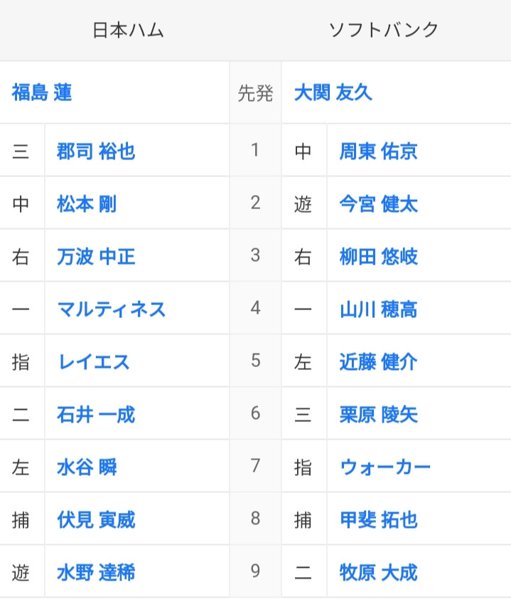View 水谷 瞬 player profile
The image size is (511, 609).
(x=87, y=467)
